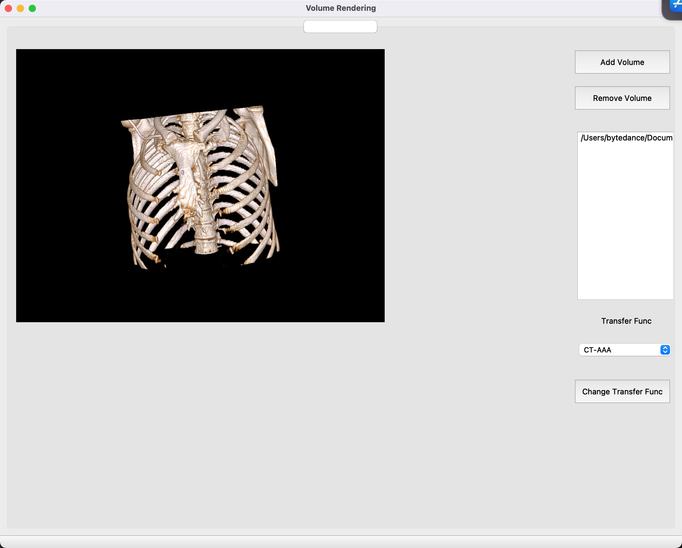Click the Add Volume button

[622, 62]
